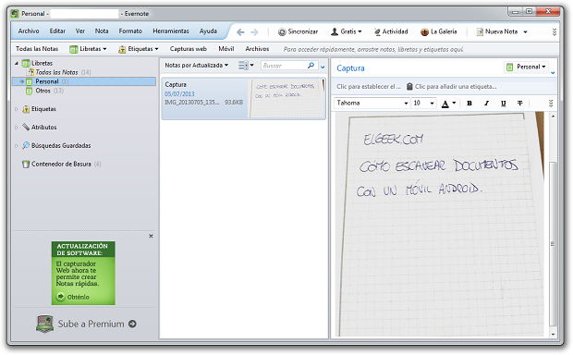Open Notas por Actualizada sort dropdown

pos(196,65)
